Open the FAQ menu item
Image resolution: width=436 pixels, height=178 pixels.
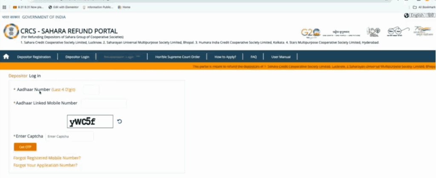pyautogui.click(x=253, y=57)
